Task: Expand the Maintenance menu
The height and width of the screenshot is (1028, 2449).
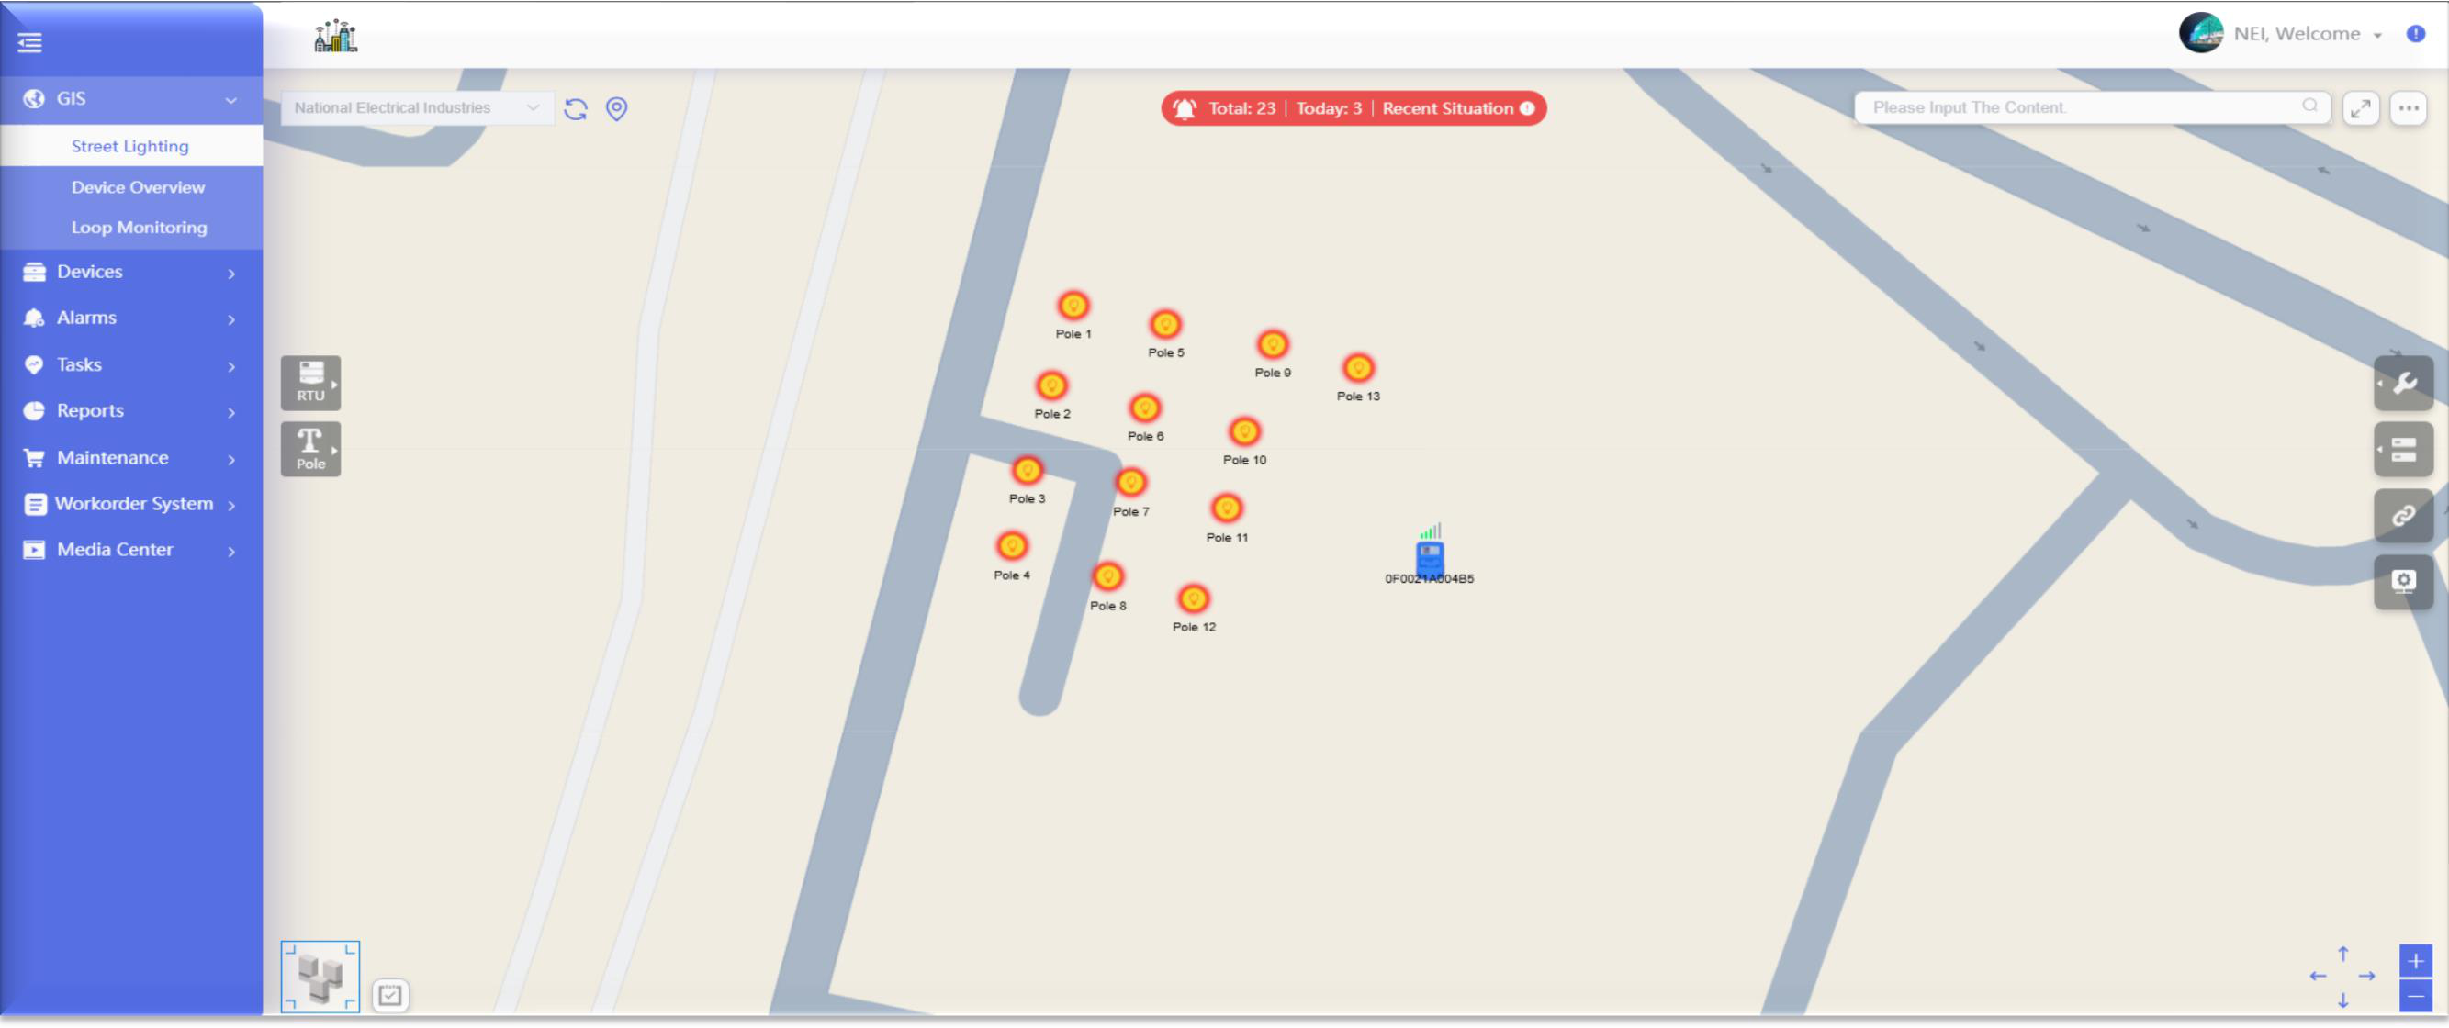Action: [131, 458]
